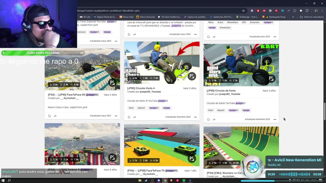Click platform badge on Circuito Karts 4 thumbnail
The width and height of the screenshot is (326, 183).
(x=192, y=76)
